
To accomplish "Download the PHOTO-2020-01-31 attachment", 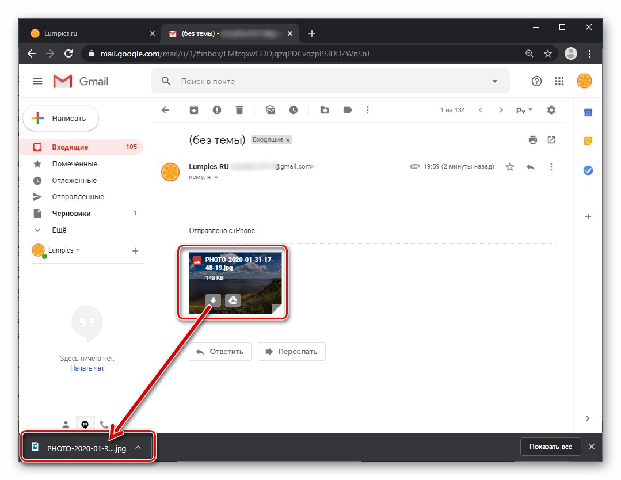I will coord(213,300).
